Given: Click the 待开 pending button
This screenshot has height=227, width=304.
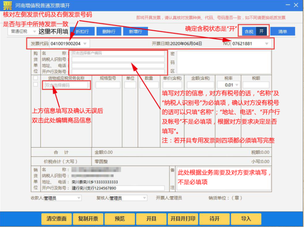Looking at the screenshot, I should [x=215, y=219].
